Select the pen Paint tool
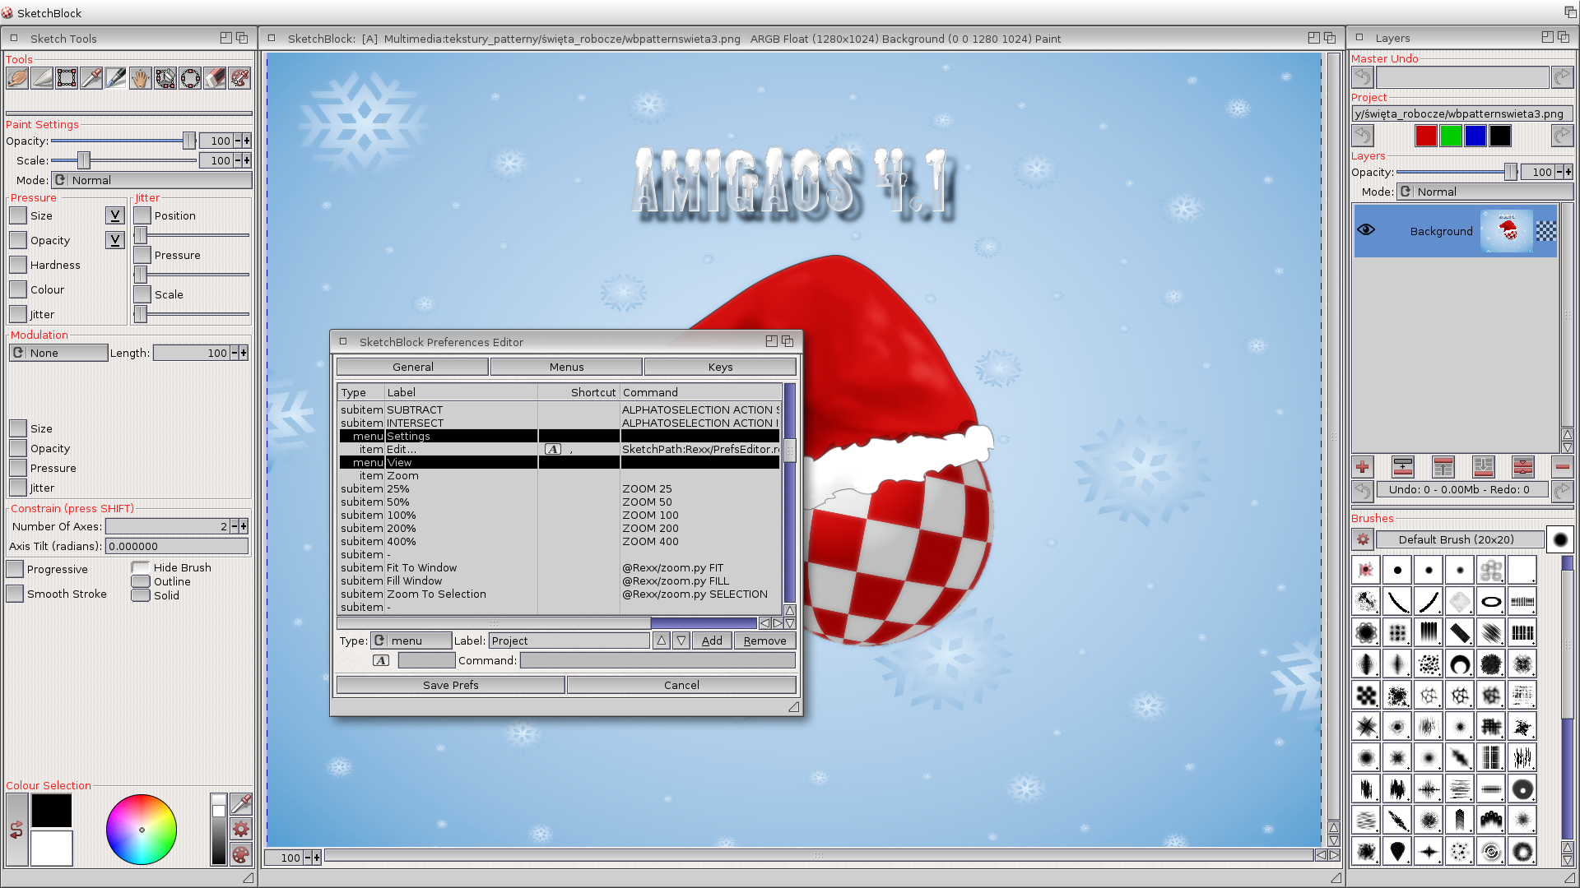 (116, 78)
